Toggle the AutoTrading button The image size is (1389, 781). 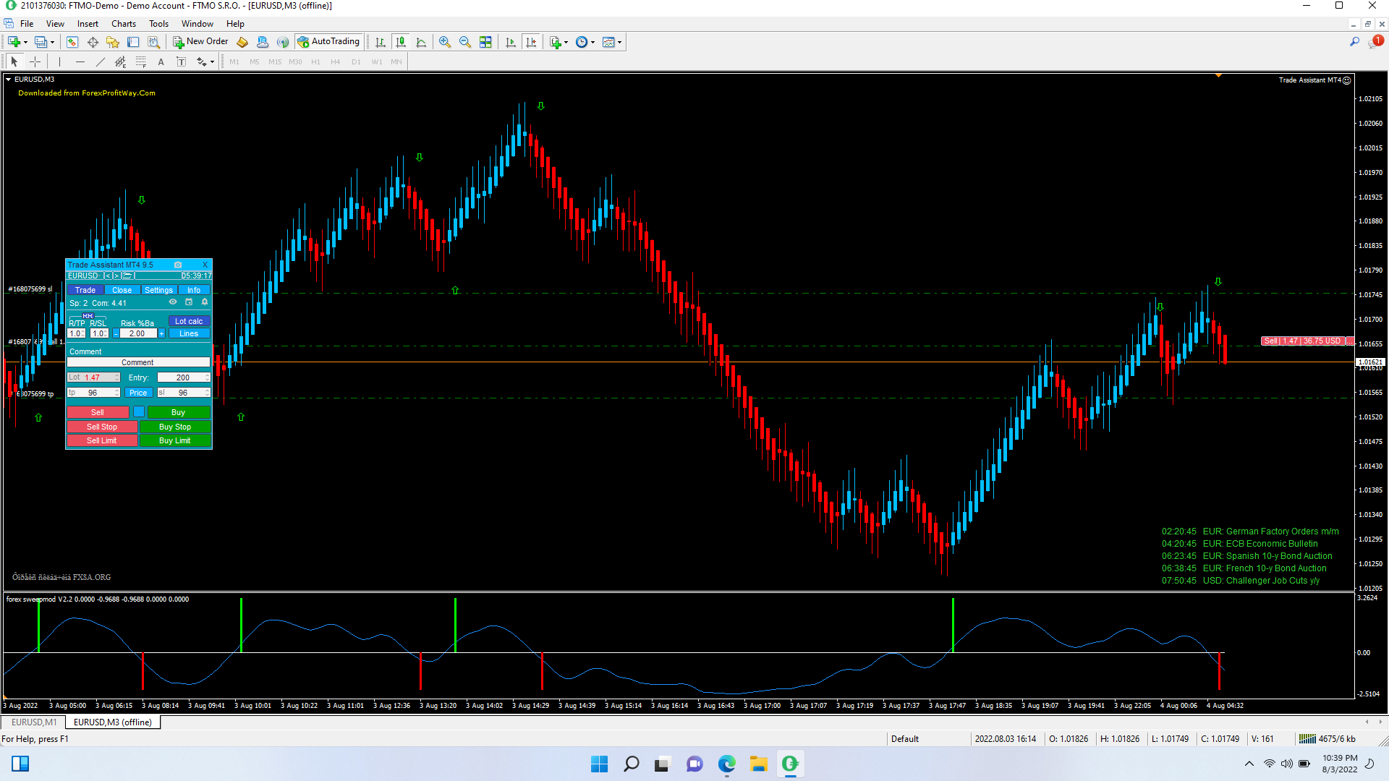[328, 42]
